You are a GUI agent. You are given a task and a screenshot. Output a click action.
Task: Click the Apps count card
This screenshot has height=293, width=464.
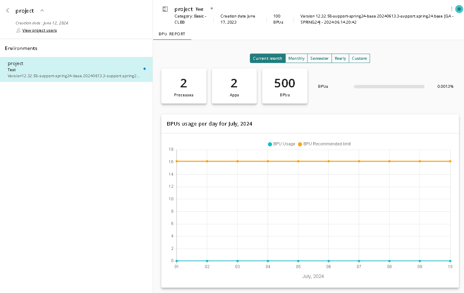pyautogui.click(x=234, y=86)
